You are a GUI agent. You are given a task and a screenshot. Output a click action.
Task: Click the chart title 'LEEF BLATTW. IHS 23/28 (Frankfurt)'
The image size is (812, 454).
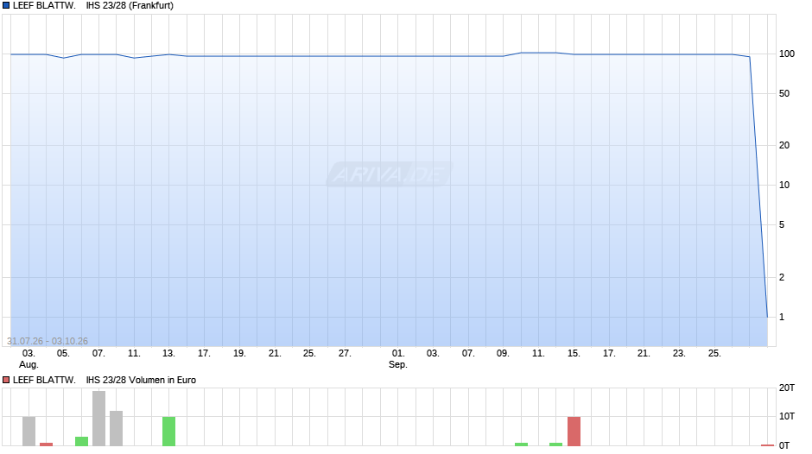pyautogui.click(x=93, y=6)
